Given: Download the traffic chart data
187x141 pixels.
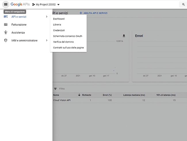Looking at the screenshot, I should (124, 35).
